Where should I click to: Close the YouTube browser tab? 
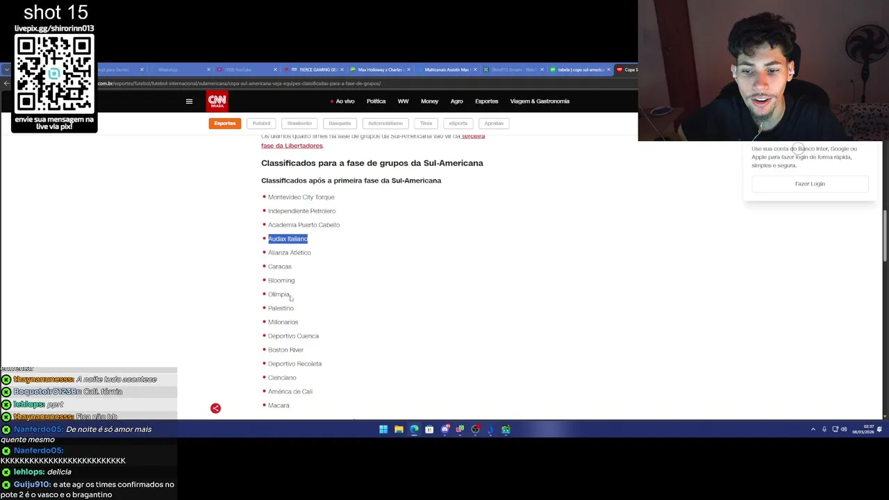275,69
